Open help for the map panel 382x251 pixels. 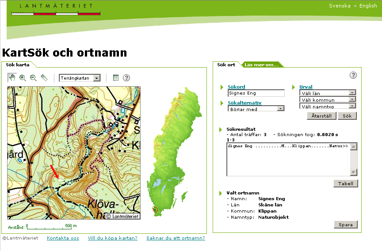point(126,78)
